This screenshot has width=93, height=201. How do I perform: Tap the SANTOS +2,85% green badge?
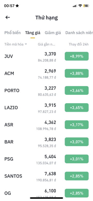(x=77, y=176)
